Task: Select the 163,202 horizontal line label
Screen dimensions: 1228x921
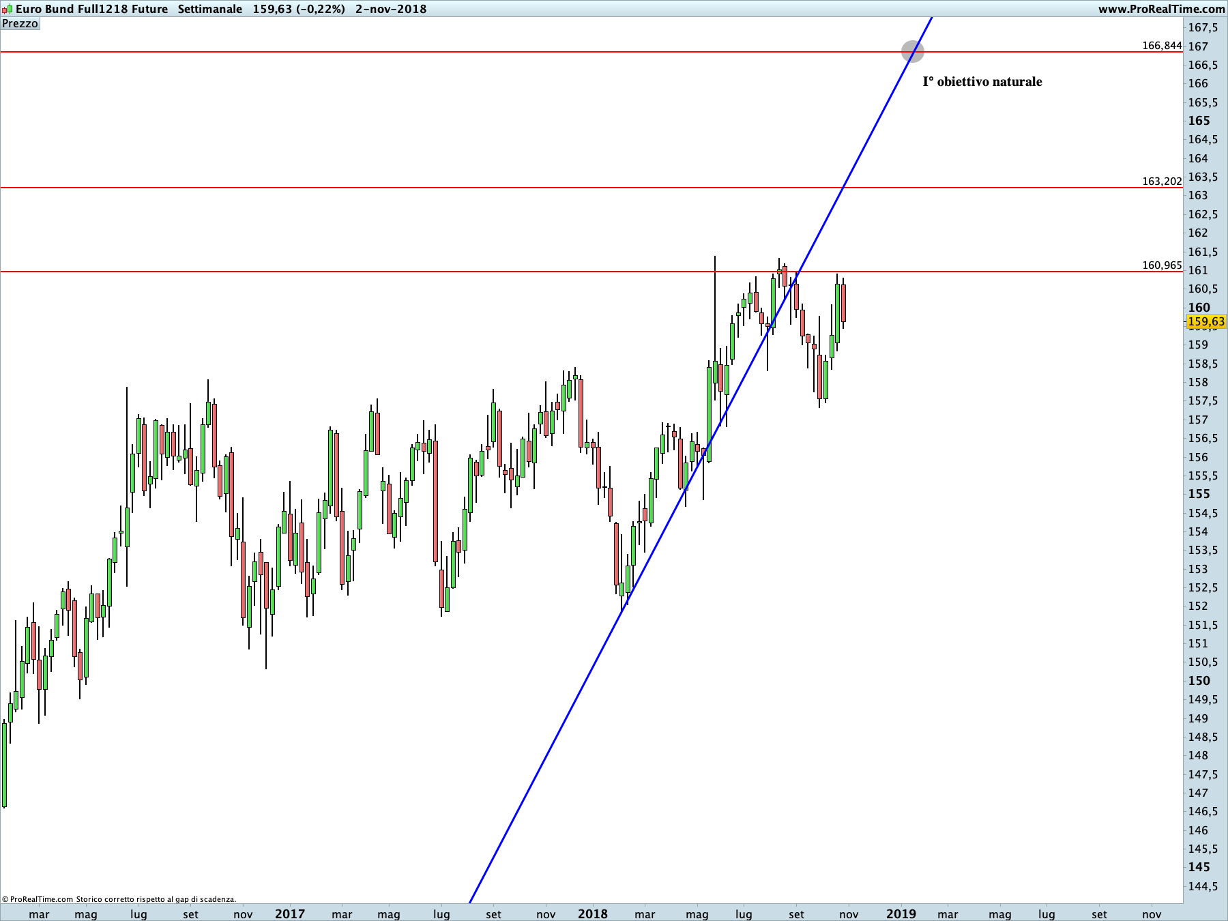Action: tap(1162, 181)
